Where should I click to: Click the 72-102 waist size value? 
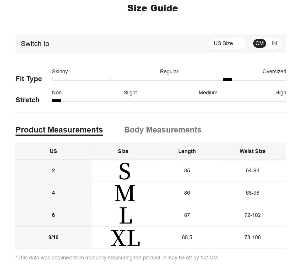pyautogui.click(x=252, y=215)
